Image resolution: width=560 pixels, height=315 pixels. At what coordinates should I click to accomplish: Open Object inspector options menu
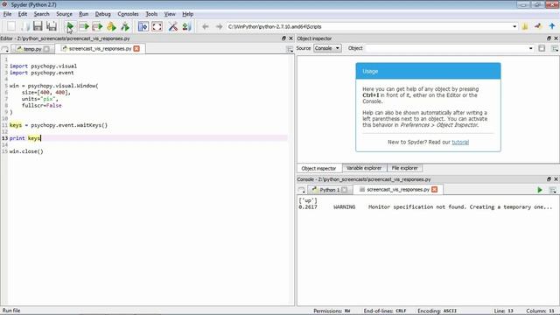click(x=554, y=48)
